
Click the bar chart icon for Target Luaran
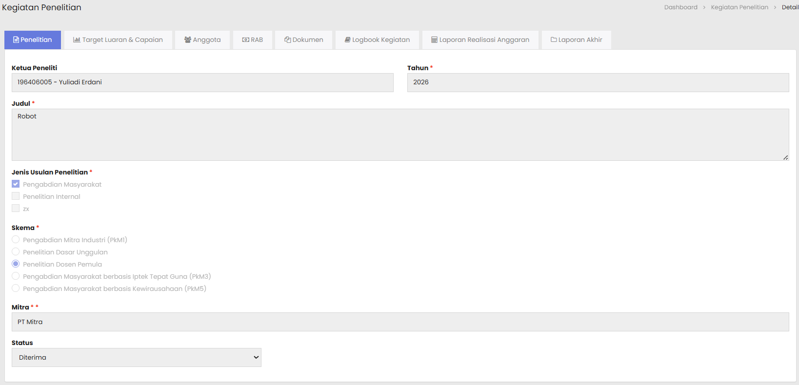tap(77, 40)
